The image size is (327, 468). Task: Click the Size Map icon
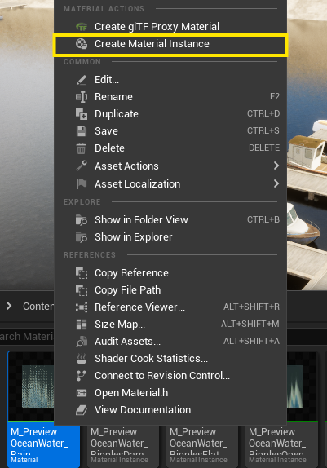pos(82,325)
